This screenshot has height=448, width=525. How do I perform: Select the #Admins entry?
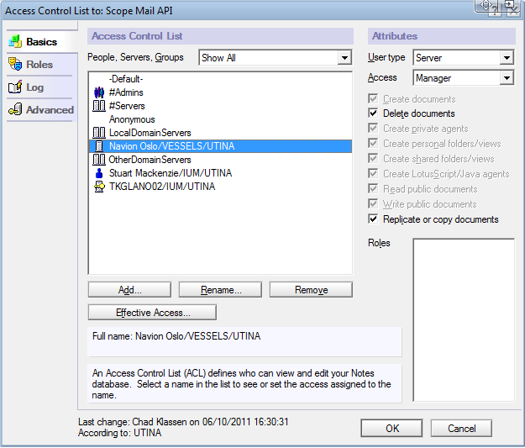[x=220, y=92]
